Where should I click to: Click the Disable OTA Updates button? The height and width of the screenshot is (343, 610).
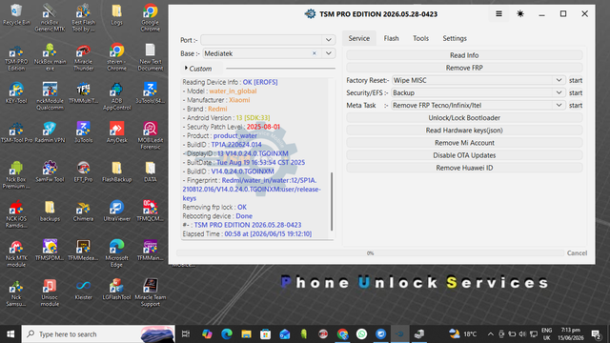464,155
